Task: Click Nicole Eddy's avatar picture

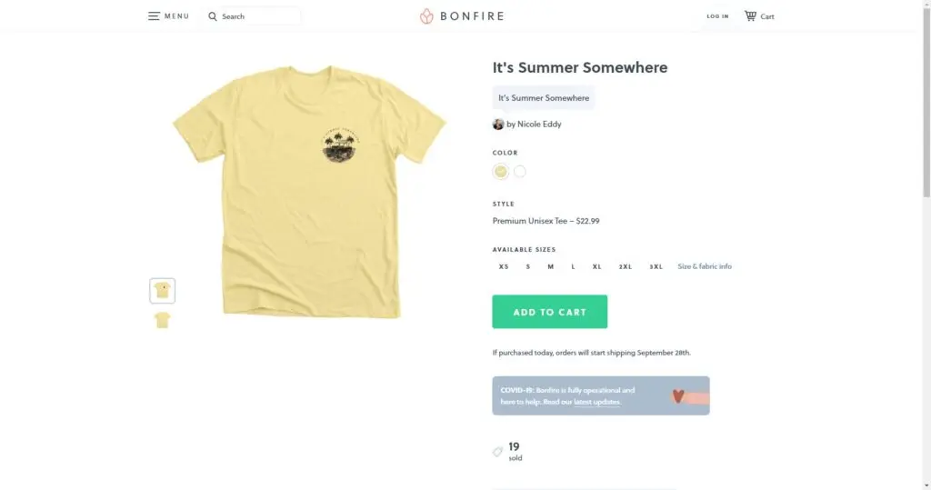Action: pos(498,125)
